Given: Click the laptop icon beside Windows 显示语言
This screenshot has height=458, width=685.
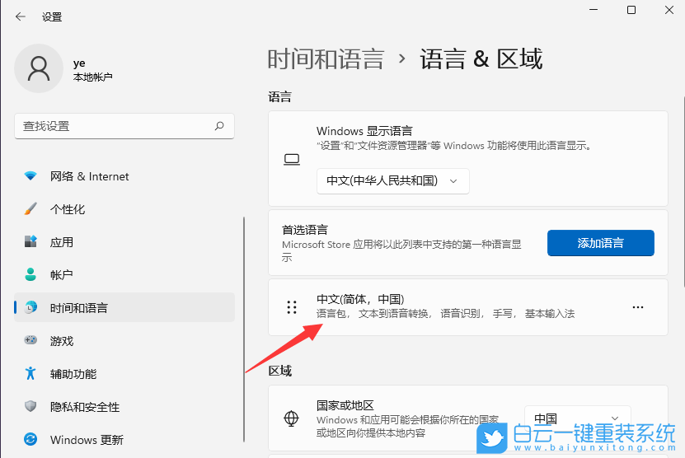Looking at the screenshot, I should pos(292,159).
